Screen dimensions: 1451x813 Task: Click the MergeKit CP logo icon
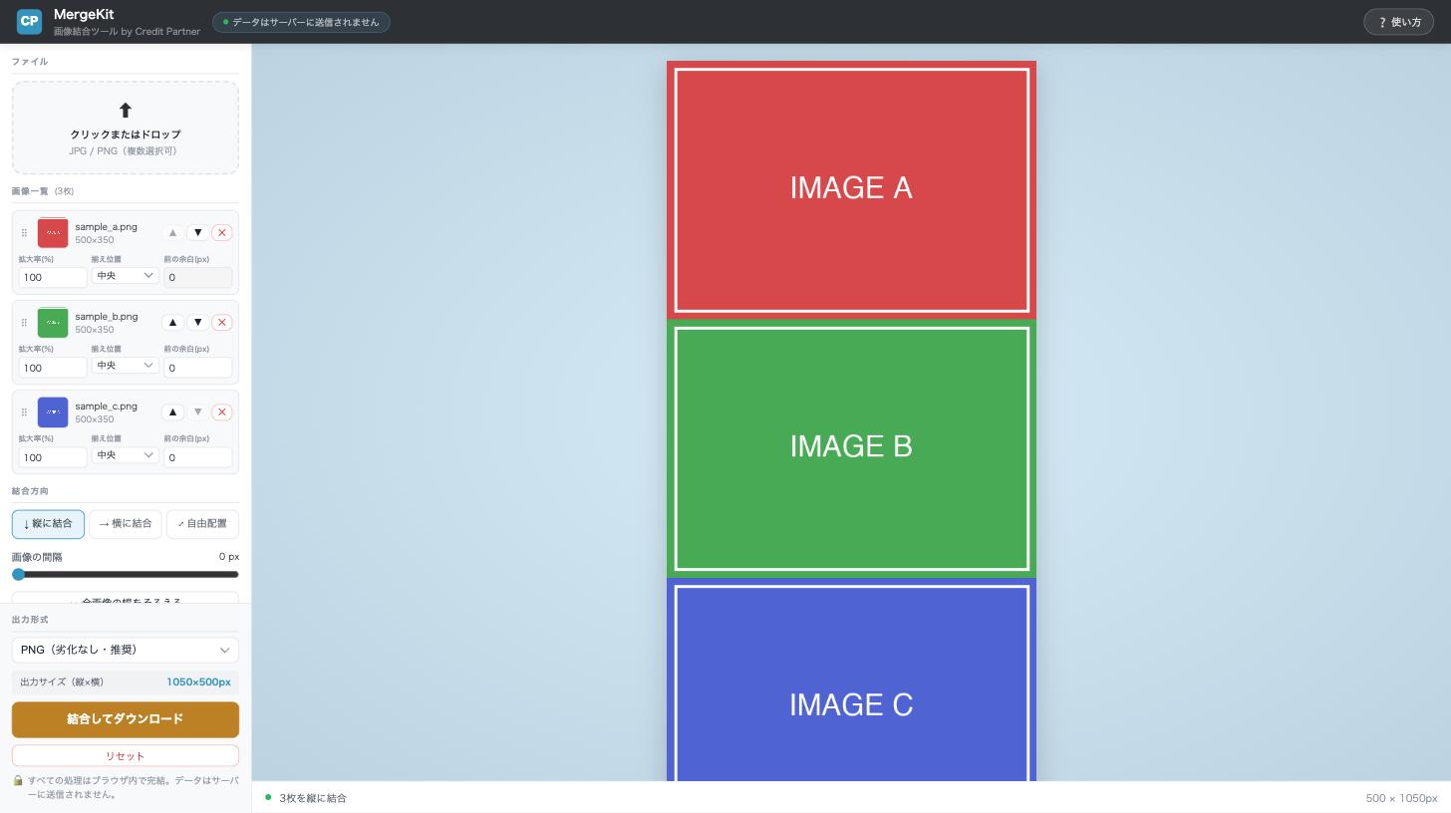29,21
